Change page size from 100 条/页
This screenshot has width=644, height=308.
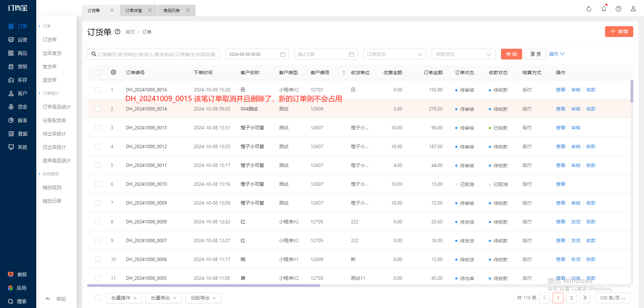(x=613, y=298)
